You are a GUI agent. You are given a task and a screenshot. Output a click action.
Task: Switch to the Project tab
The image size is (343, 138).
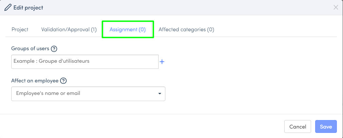pyautogui.click(x=20, y=29)
